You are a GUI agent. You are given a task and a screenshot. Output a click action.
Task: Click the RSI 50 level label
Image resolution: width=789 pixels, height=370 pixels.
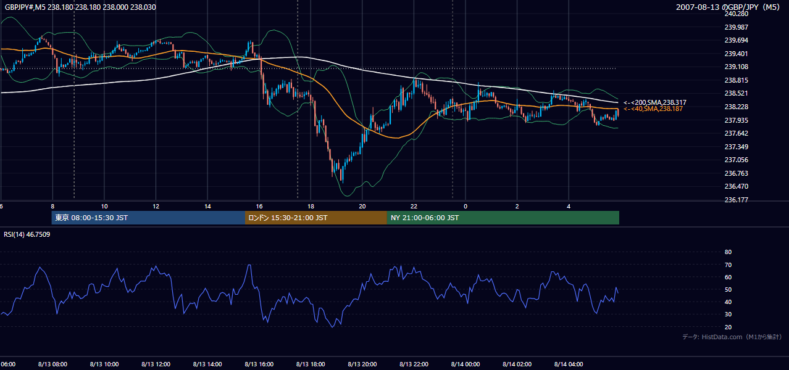[x=728, y=289]
